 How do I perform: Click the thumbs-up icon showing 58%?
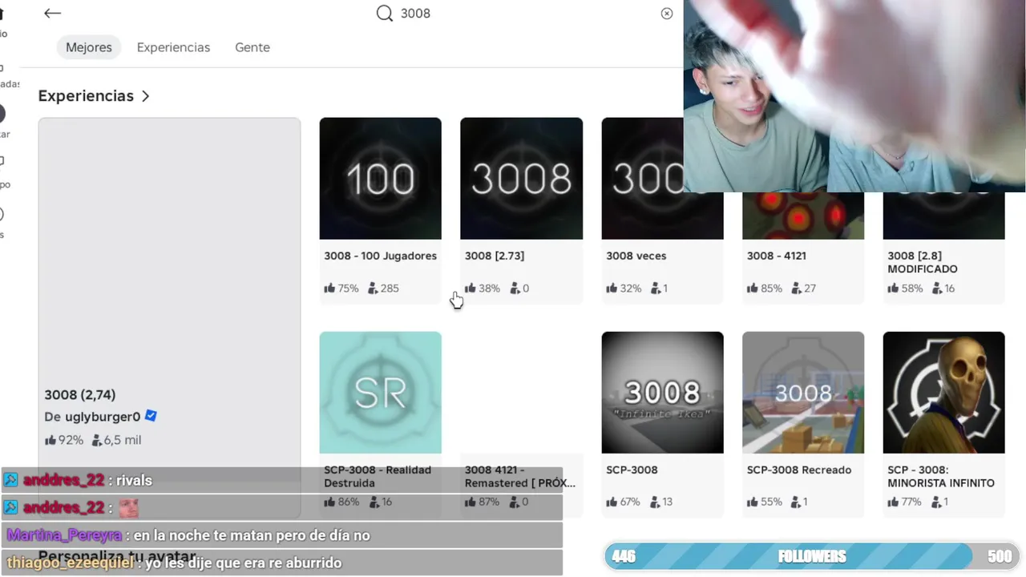point(893,288)
